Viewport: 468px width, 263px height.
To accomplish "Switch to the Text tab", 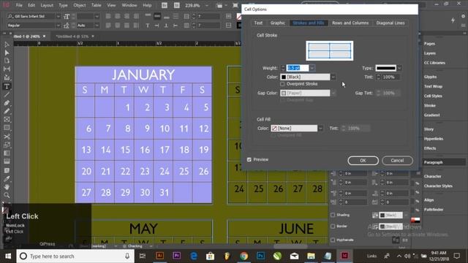I will click(x=258, y=23).
